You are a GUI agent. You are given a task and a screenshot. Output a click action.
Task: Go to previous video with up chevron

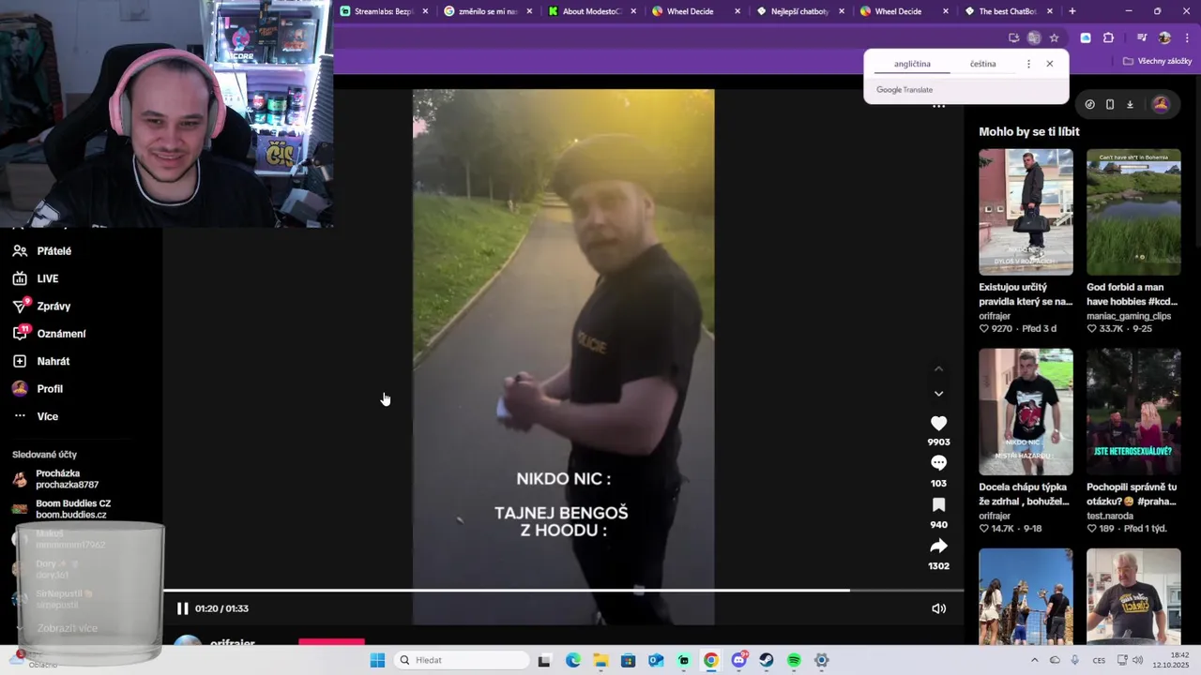pyautogui.click(x=938, y=369)
